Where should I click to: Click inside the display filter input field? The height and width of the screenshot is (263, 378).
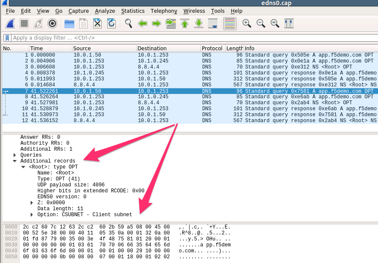[85, 37]
